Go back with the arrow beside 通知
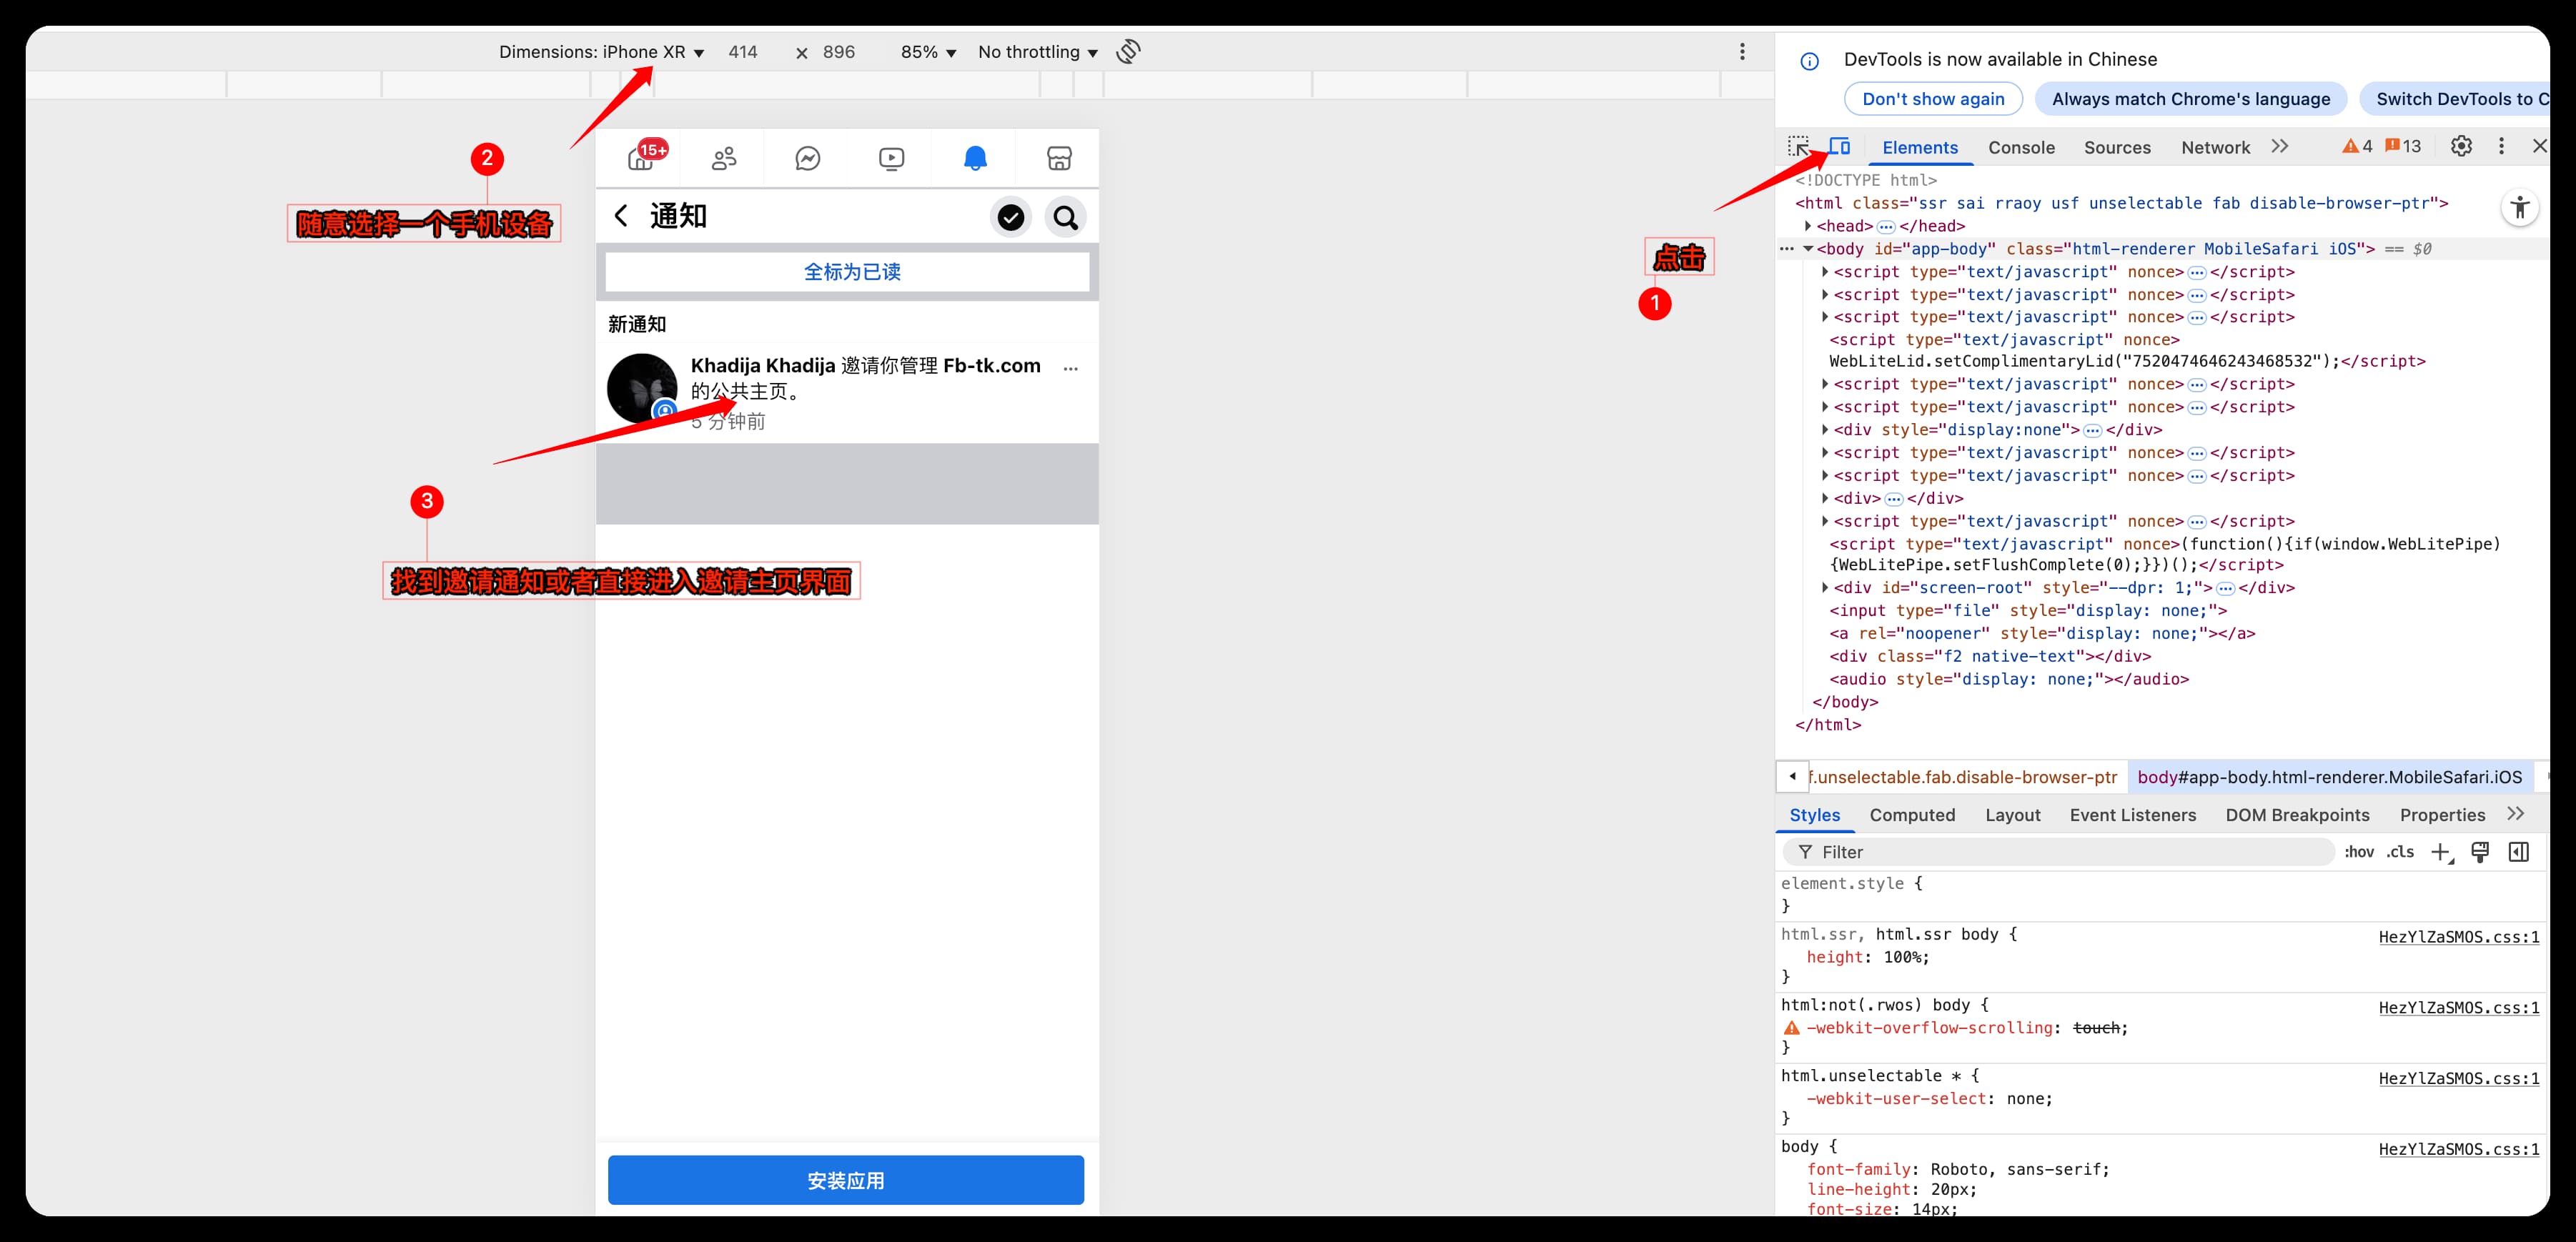The width and height of the screenshot is (2576, 1242). tap(621, 216)
